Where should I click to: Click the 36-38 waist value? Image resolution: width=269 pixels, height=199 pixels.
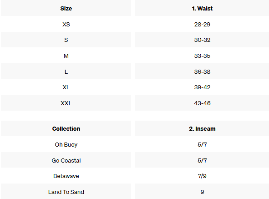(x=202, y=71)
